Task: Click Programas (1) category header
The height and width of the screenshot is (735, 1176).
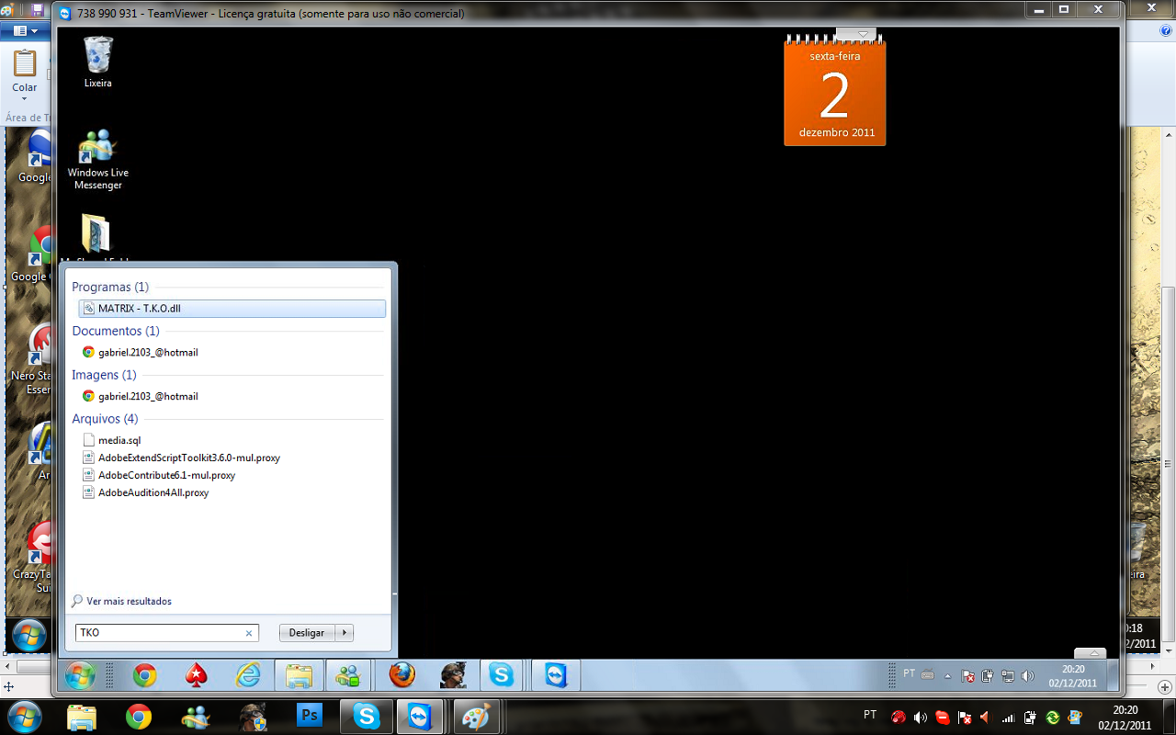Action: coord(110,287)
